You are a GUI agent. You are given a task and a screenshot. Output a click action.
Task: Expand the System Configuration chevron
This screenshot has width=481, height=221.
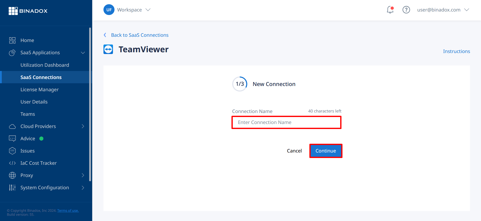83,187
